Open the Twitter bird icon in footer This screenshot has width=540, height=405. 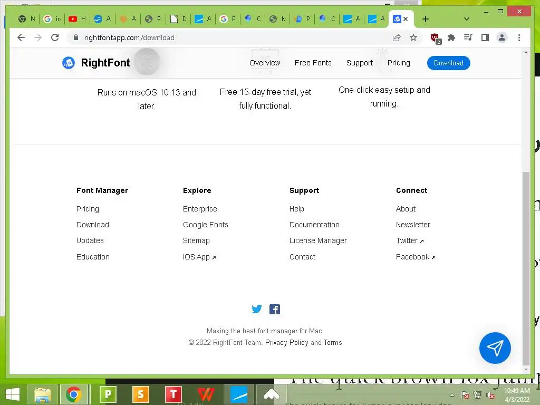coord(257,309)
